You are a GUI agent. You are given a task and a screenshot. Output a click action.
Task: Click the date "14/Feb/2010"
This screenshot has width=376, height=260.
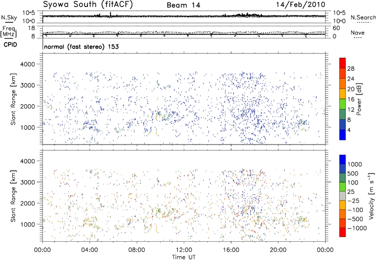[x=301, y=4]
